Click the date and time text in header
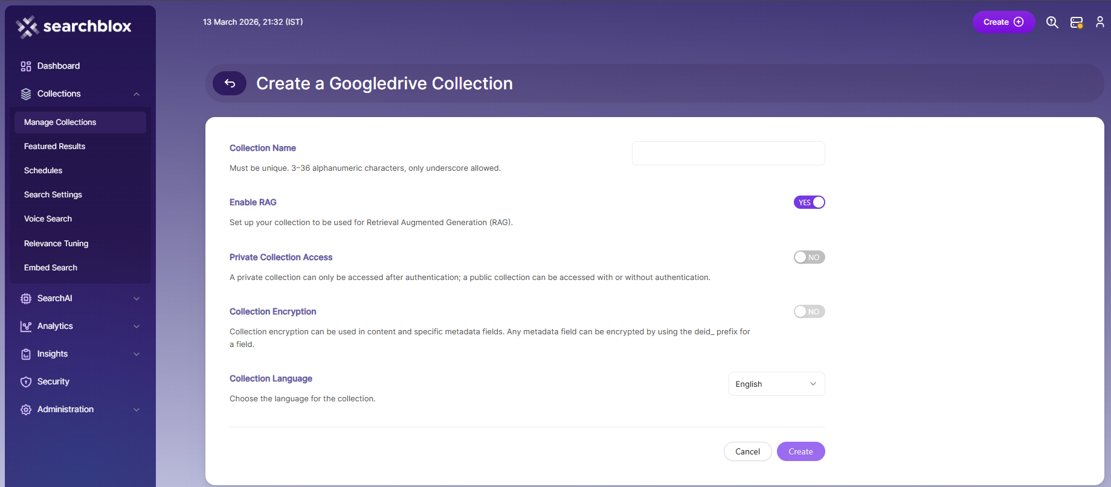This screenshot has width=1111, height=487. [253, 22]
